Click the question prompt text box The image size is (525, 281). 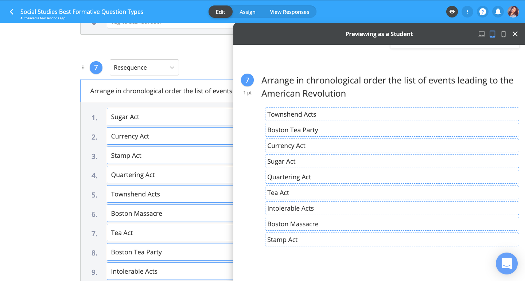tap(160, 91)
